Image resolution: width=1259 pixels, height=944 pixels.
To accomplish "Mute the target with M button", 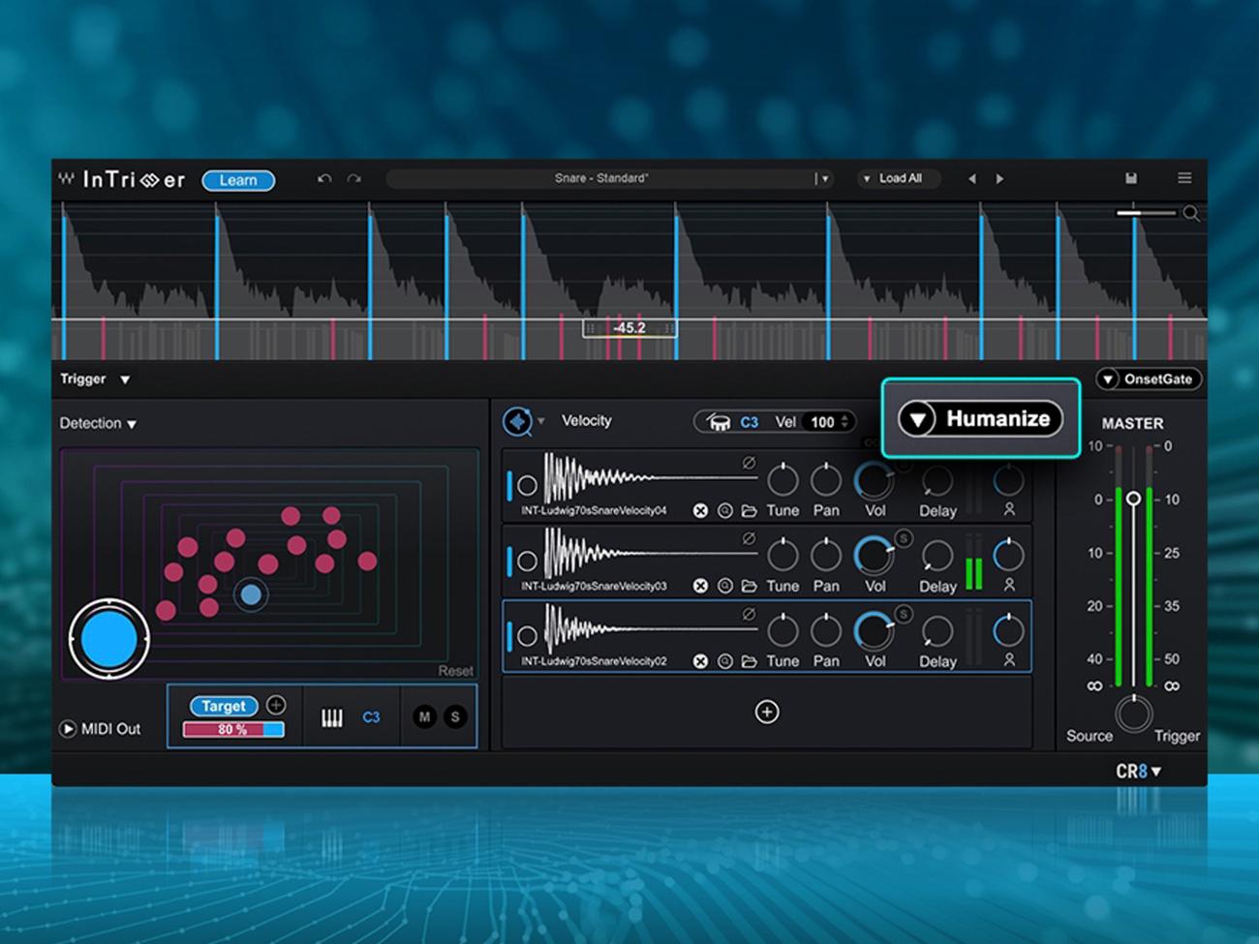I will [424, 717].
